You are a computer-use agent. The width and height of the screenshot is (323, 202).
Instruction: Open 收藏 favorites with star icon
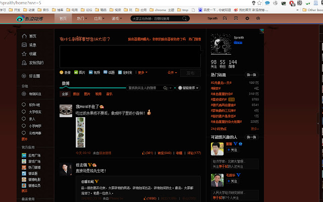point(29,54)
